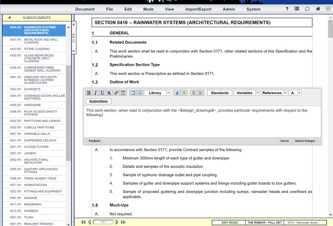Viewport: 333px width, 226px height.
Task: Cancel the clause edit
Action: pyautogui.click(x=284, y=141)
